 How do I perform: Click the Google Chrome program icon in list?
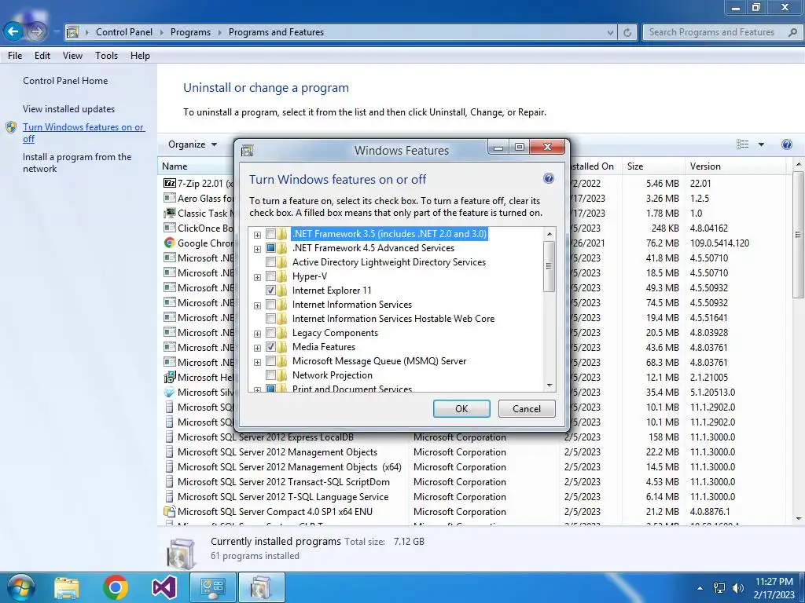pyautogui.click(x=170, y=243)
